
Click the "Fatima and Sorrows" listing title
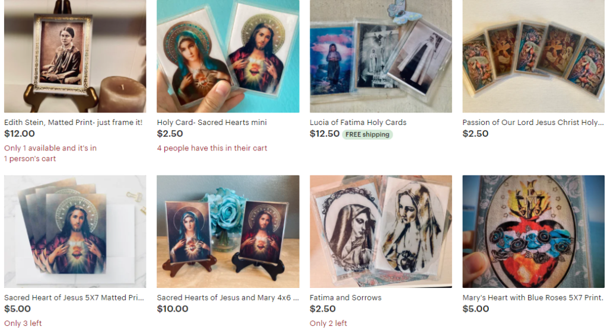(x=345, y=297)
